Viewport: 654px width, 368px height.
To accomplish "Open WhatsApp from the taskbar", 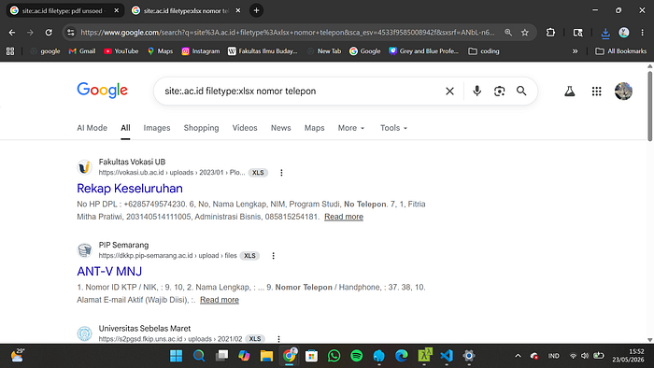I will [334, 356].
